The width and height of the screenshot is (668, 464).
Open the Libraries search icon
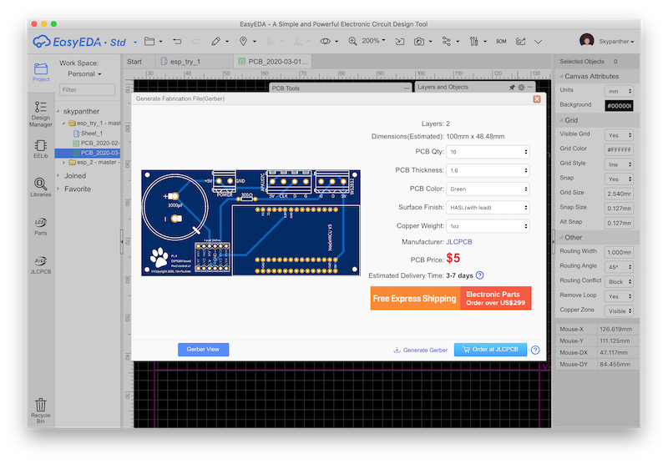coord(41,187)
